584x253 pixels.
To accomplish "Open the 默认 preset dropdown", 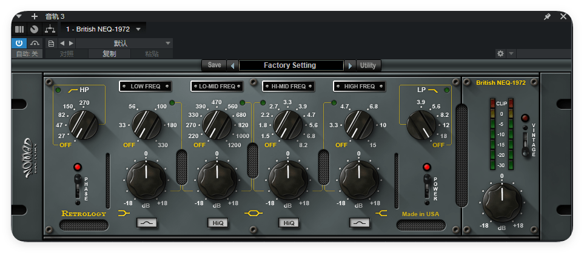I will click(124, 43).
